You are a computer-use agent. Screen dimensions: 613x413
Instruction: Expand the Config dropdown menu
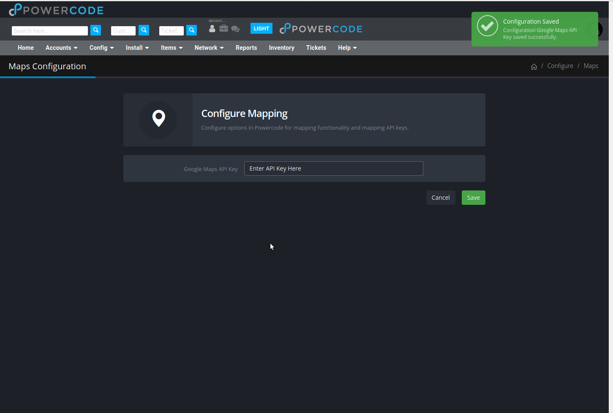point(102,48)
